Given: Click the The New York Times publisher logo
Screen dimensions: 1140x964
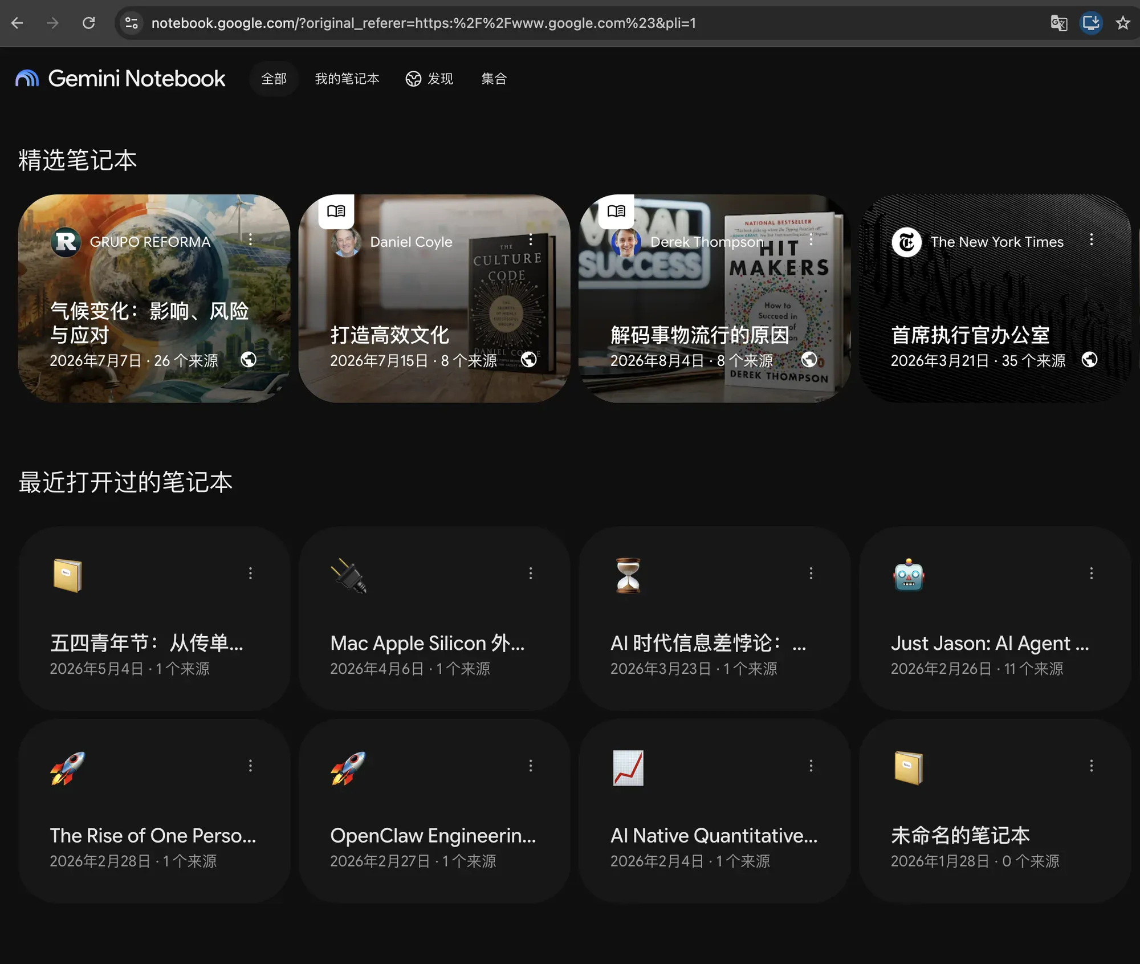Looking at the screenshot, I should (906, 242).
